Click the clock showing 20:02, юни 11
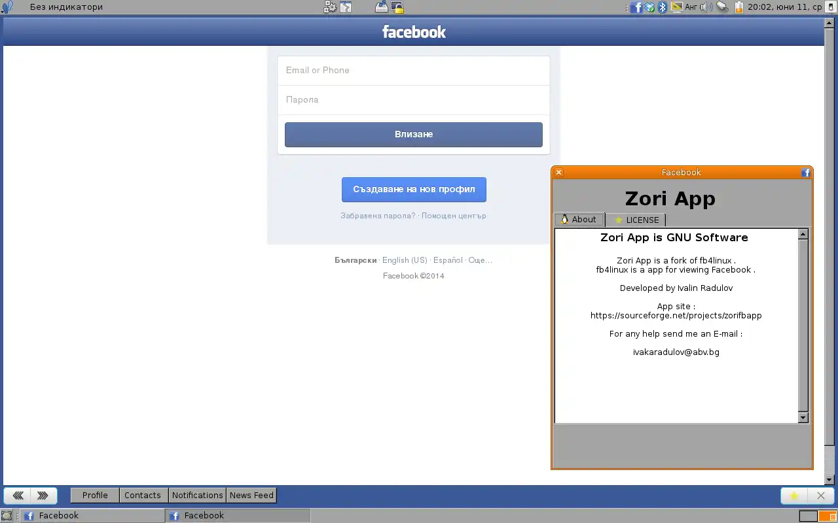The image size is (838, 523). [x=784, y=7]
